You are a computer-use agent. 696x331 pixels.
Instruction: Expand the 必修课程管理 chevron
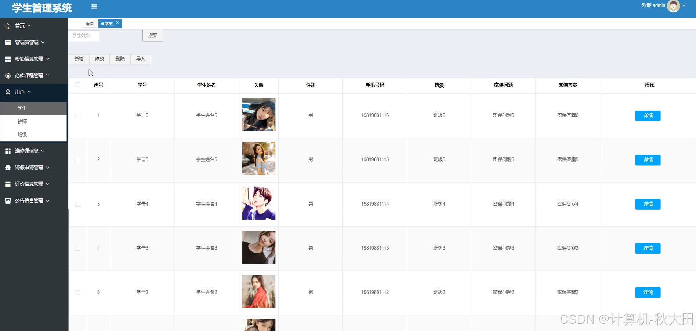coord(48,75)
